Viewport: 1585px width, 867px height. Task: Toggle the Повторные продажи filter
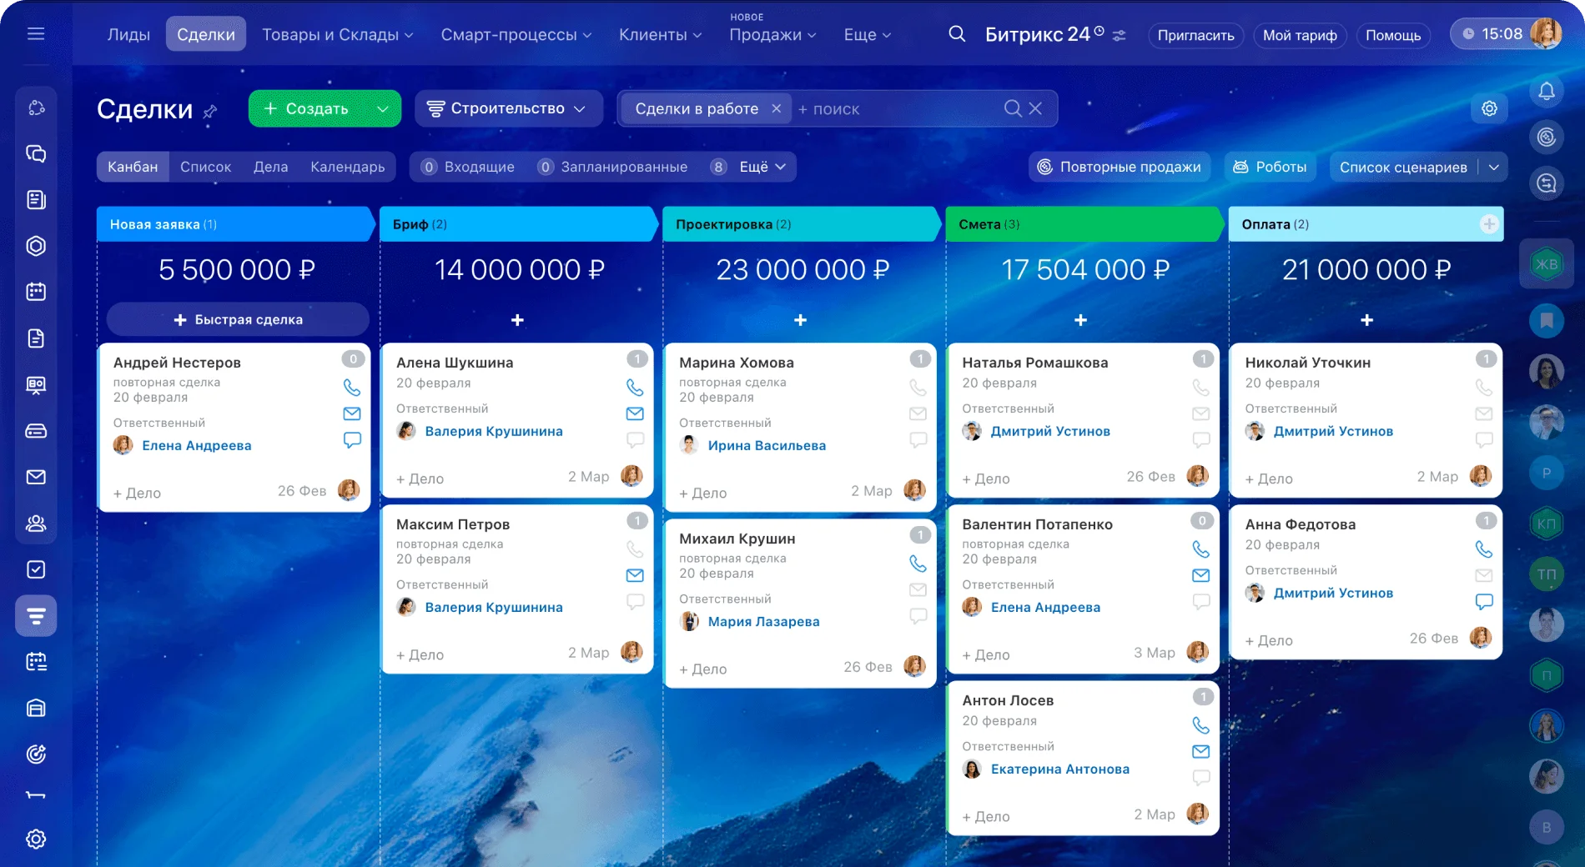[1120, 166]
